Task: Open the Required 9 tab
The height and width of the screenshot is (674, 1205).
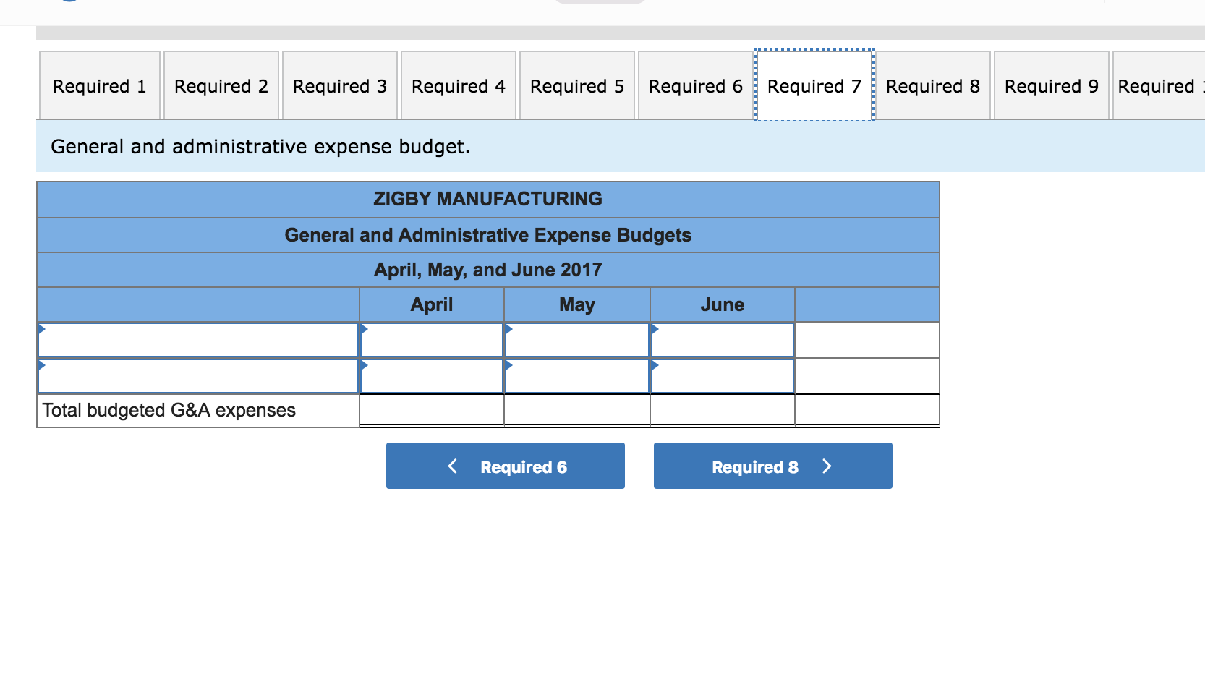Action: pos(1050,85)
